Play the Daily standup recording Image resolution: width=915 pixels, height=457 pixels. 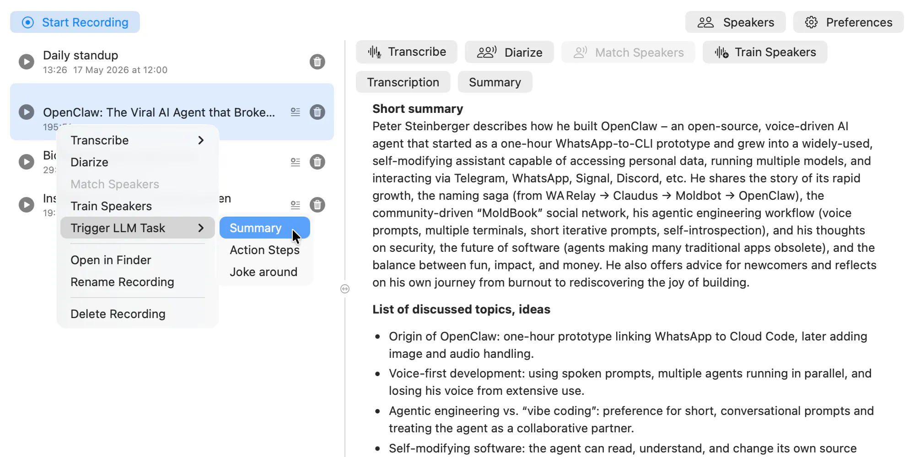tap(27, 62)
